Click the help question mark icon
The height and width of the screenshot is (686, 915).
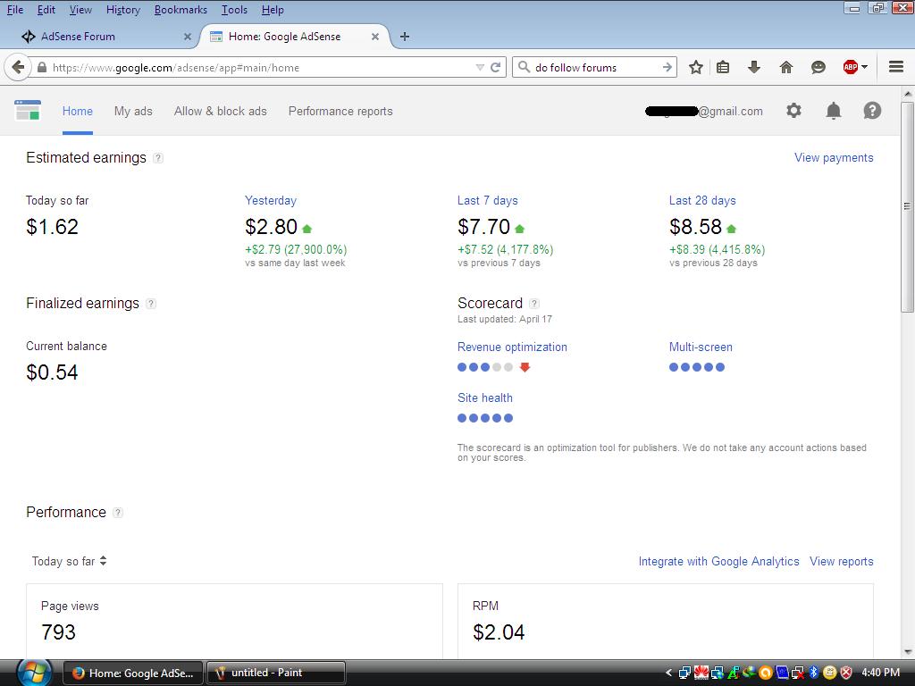pyautogui.click(x=872, y=111)
